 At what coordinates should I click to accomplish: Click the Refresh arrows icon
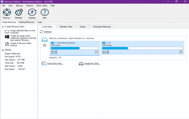[41, 32]
